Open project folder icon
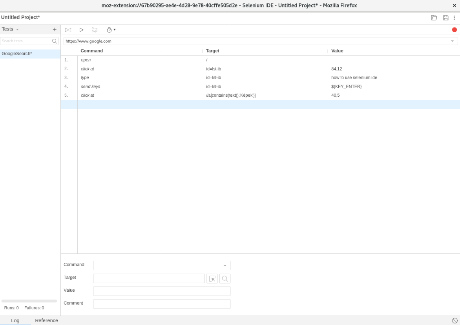Image resolution: width=460 pixels, height=325 pixels. coord(434,18)
